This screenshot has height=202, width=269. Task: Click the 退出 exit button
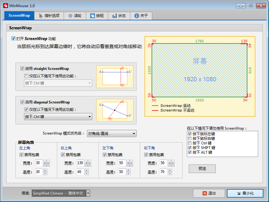click(208, 193)
